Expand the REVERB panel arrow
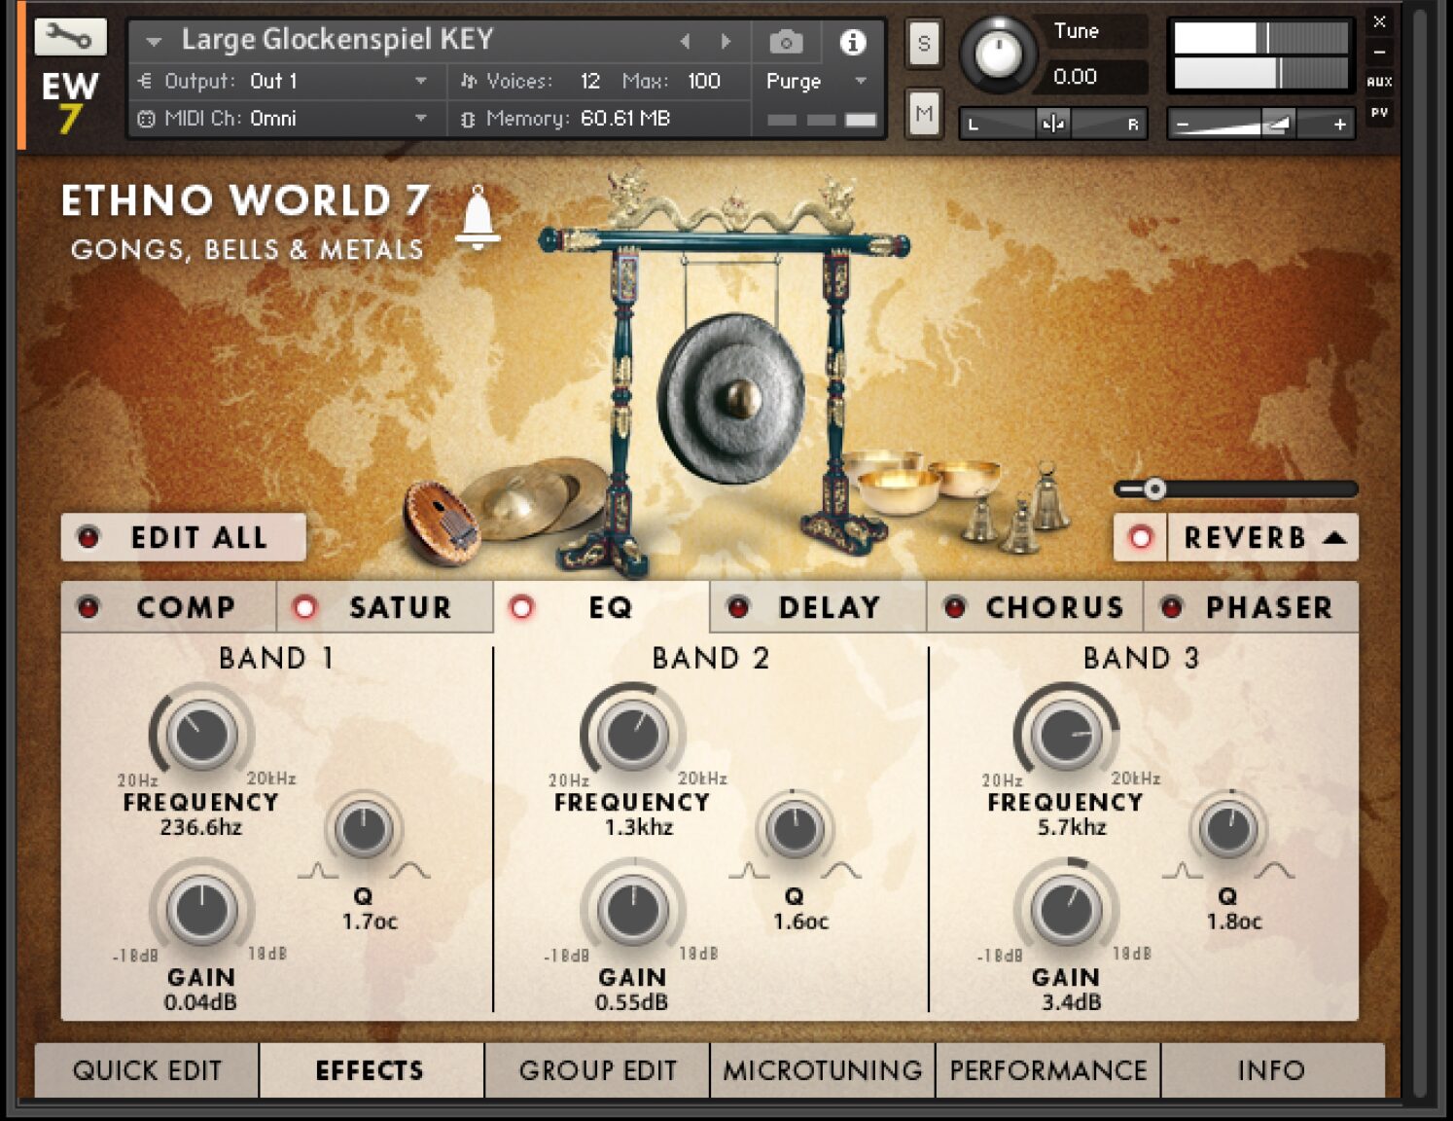The height and width of the screenshot is (1121, 1453). click(x=1335, y=537)
